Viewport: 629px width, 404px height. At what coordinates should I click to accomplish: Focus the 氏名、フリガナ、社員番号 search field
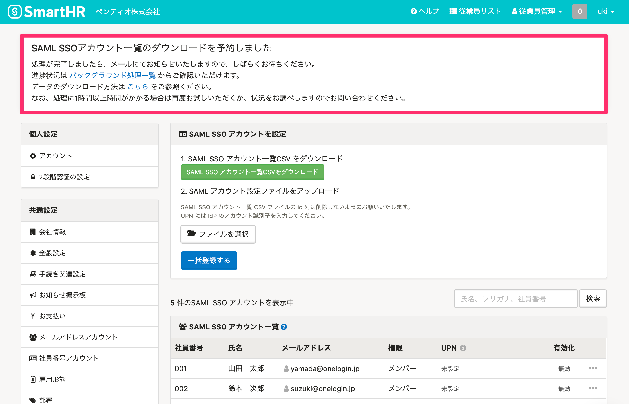pos(516,299)
